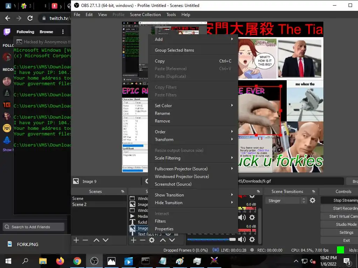Add a new scene with the plus icon under Scenes

pos(76,240)
